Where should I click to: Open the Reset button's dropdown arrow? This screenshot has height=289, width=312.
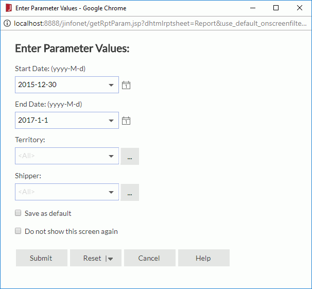pos(110,259)
